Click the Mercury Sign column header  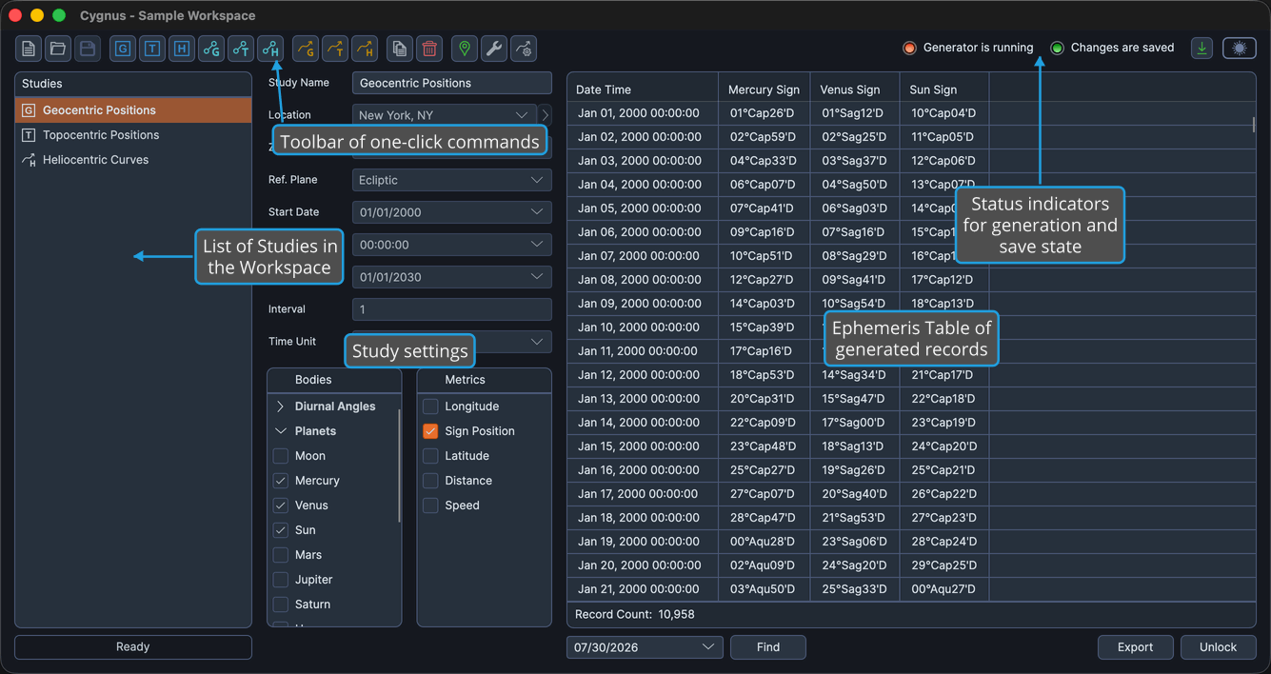(x=765, y=89)
